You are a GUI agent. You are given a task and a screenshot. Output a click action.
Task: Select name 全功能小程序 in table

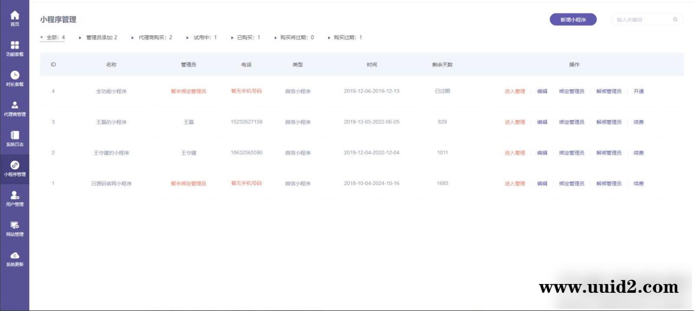pos(111,92)
